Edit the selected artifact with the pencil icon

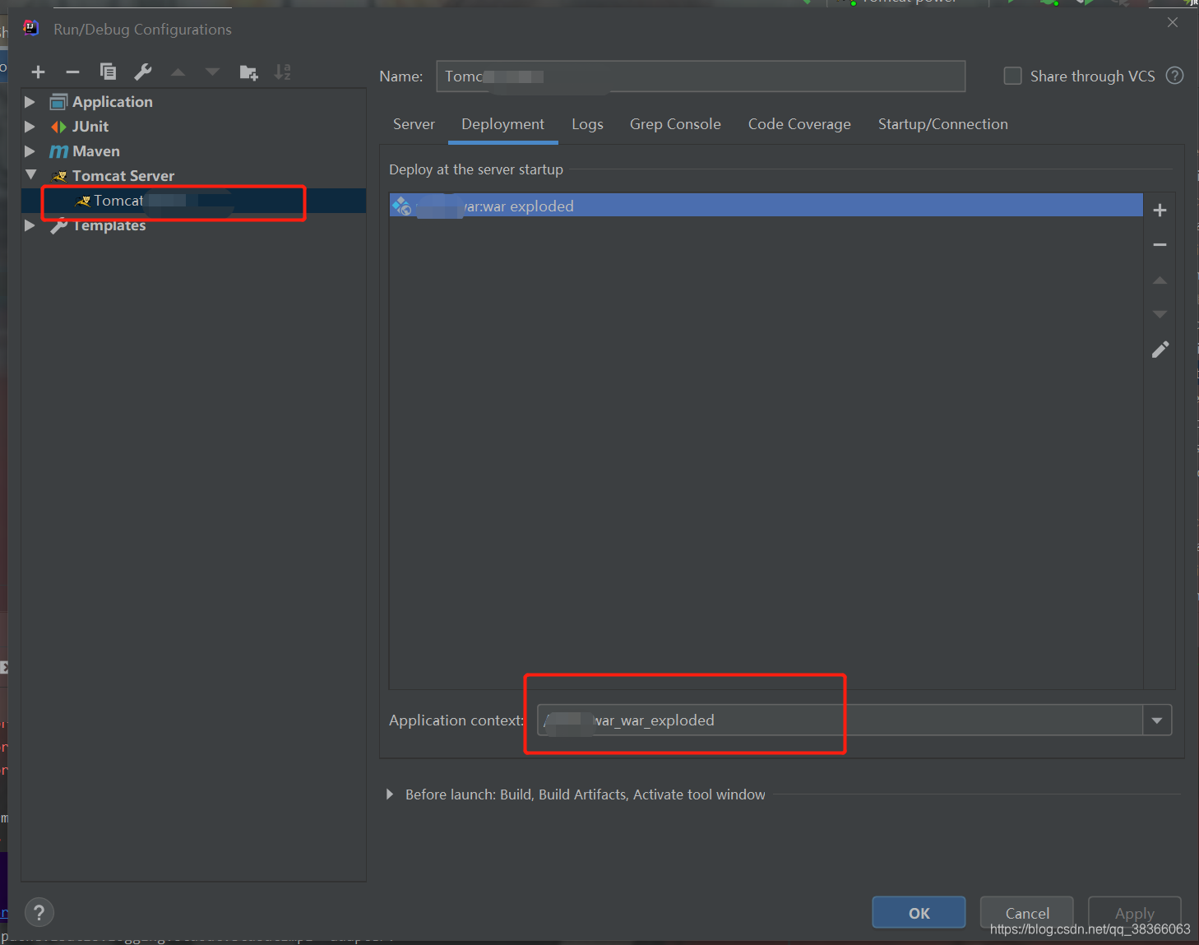(1160, 350)
